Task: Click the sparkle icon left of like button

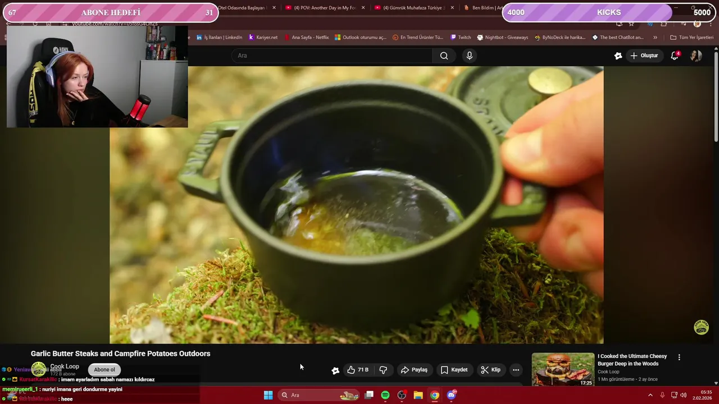Action: [x=335, y=370]
